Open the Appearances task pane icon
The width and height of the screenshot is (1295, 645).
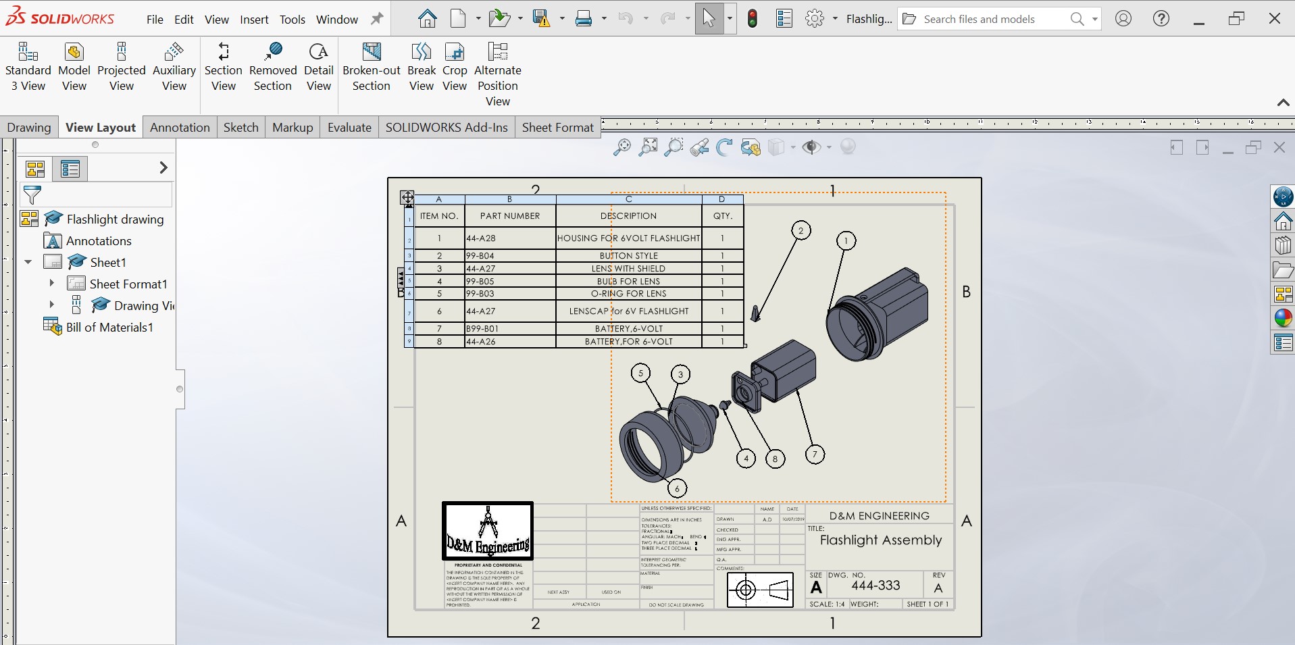1283,317
